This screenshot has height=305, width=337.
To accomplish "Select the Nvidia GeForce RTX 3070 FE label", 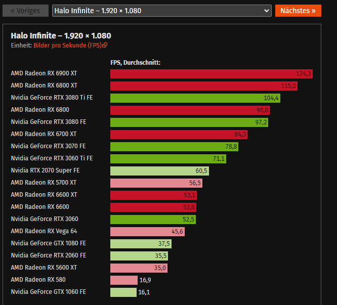I will 48,146.
